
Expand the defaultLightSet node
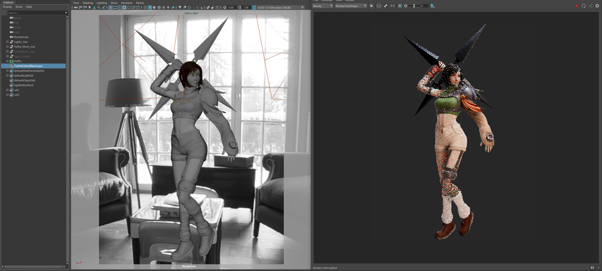point(7,76)
